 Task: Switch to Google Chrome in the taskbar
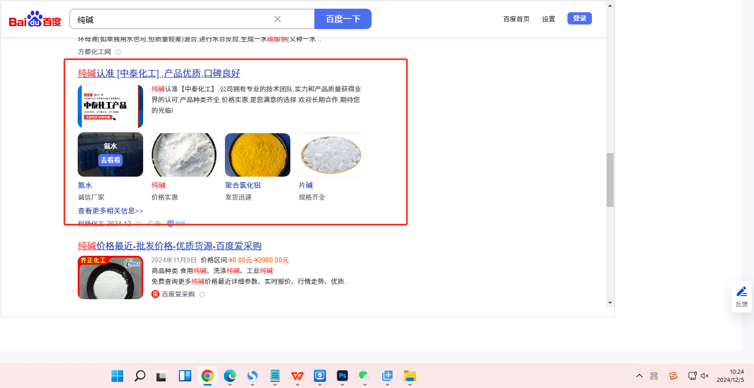pyautogui.click(x=208, y=376)
